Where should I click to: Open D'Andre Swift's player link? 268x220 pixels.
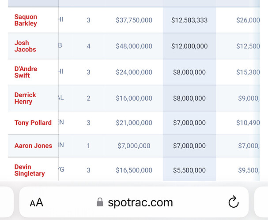(26, 72)
